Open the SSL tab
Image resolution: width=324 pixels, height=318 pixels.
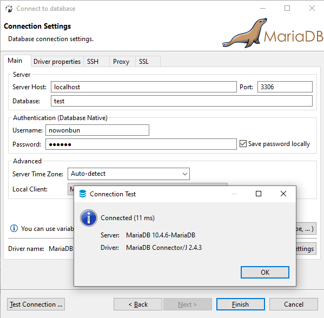pos(144,62)
